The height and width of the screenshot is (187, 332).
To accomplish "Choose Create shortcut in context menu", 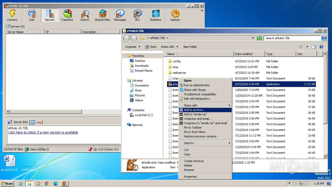I will (x=205, y=161).
